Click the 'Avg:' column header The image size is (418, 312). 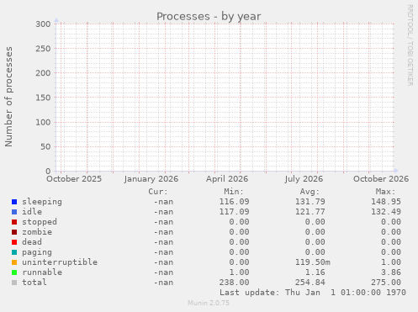tap(310, 192)
